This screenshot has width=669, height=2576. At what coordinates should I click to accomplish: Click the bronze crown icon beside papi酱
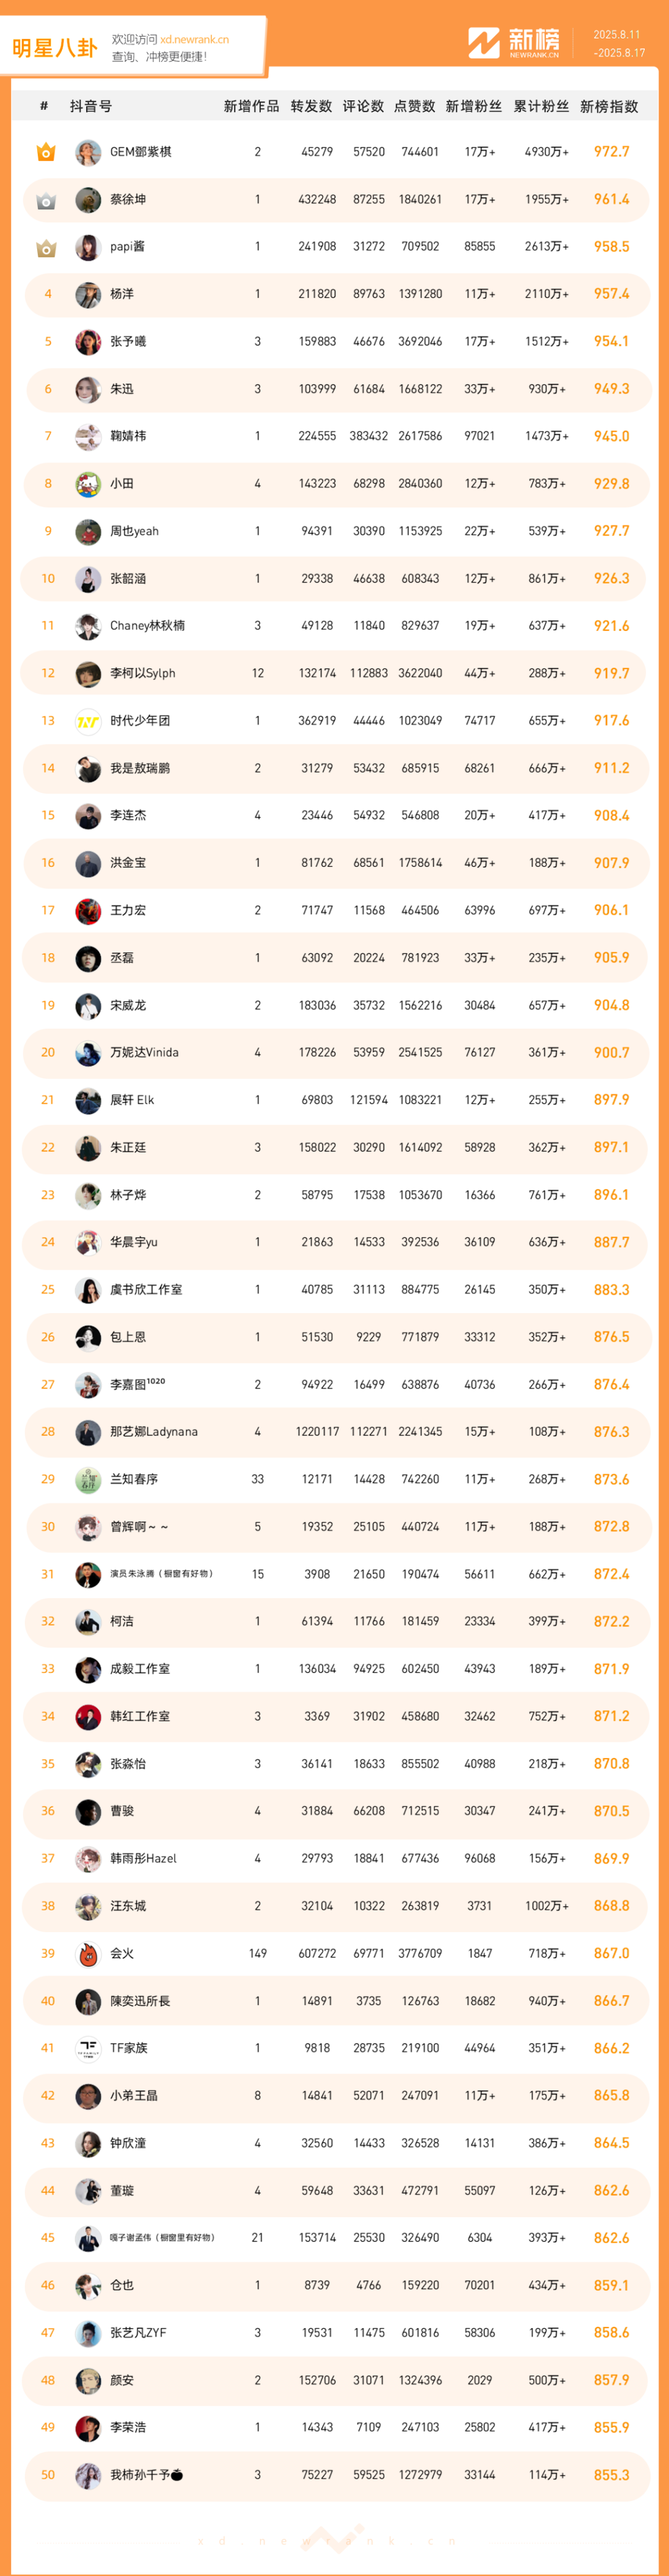pyautogui.click(x=46, y=247)
